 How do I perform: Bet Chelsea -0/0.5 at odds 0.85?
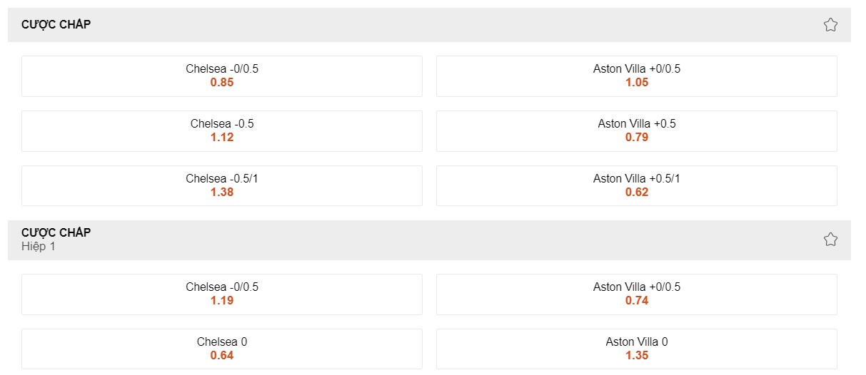tap(221, 76)
